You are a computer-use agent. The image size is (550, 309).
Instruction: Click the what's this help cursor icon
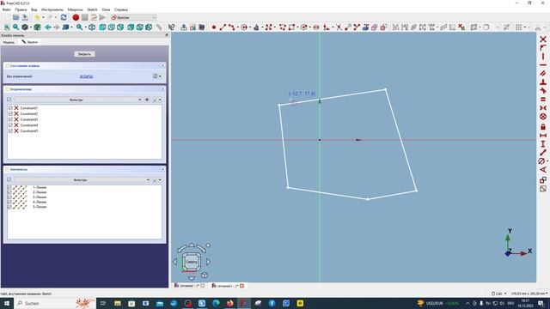[172, 27]
